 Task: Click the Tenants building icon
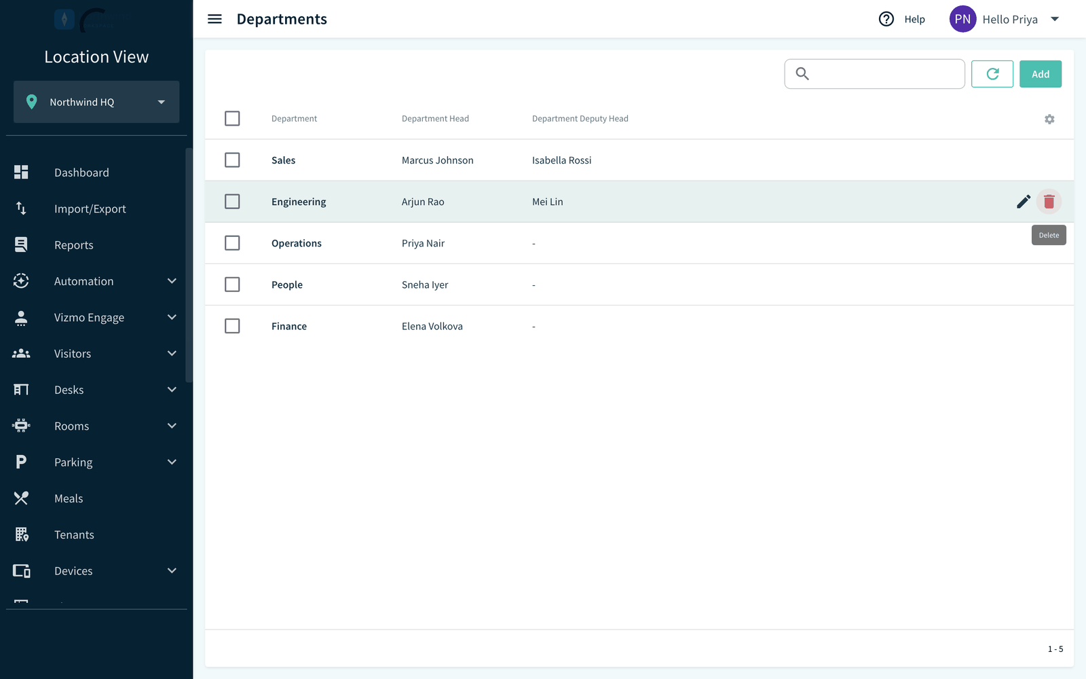pos(22,534)
